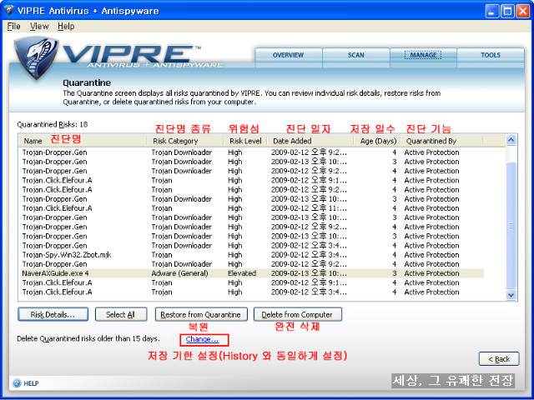Switch to the OVERVIEW tab
This screenshot has width=534, height=400.
point(288,56)
